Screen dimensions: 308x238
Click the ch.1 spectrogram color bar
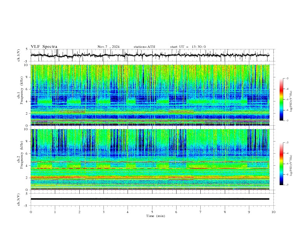(282, 99)
